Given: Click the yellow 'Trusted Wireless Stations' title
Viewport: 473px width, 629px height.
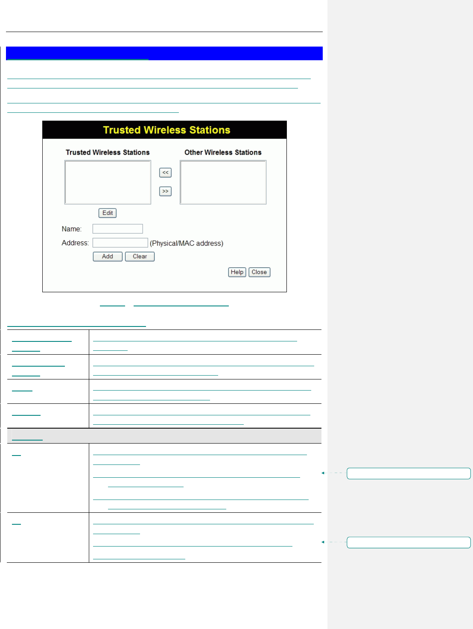Looking at the screenshot, I should tap(166, 130).
